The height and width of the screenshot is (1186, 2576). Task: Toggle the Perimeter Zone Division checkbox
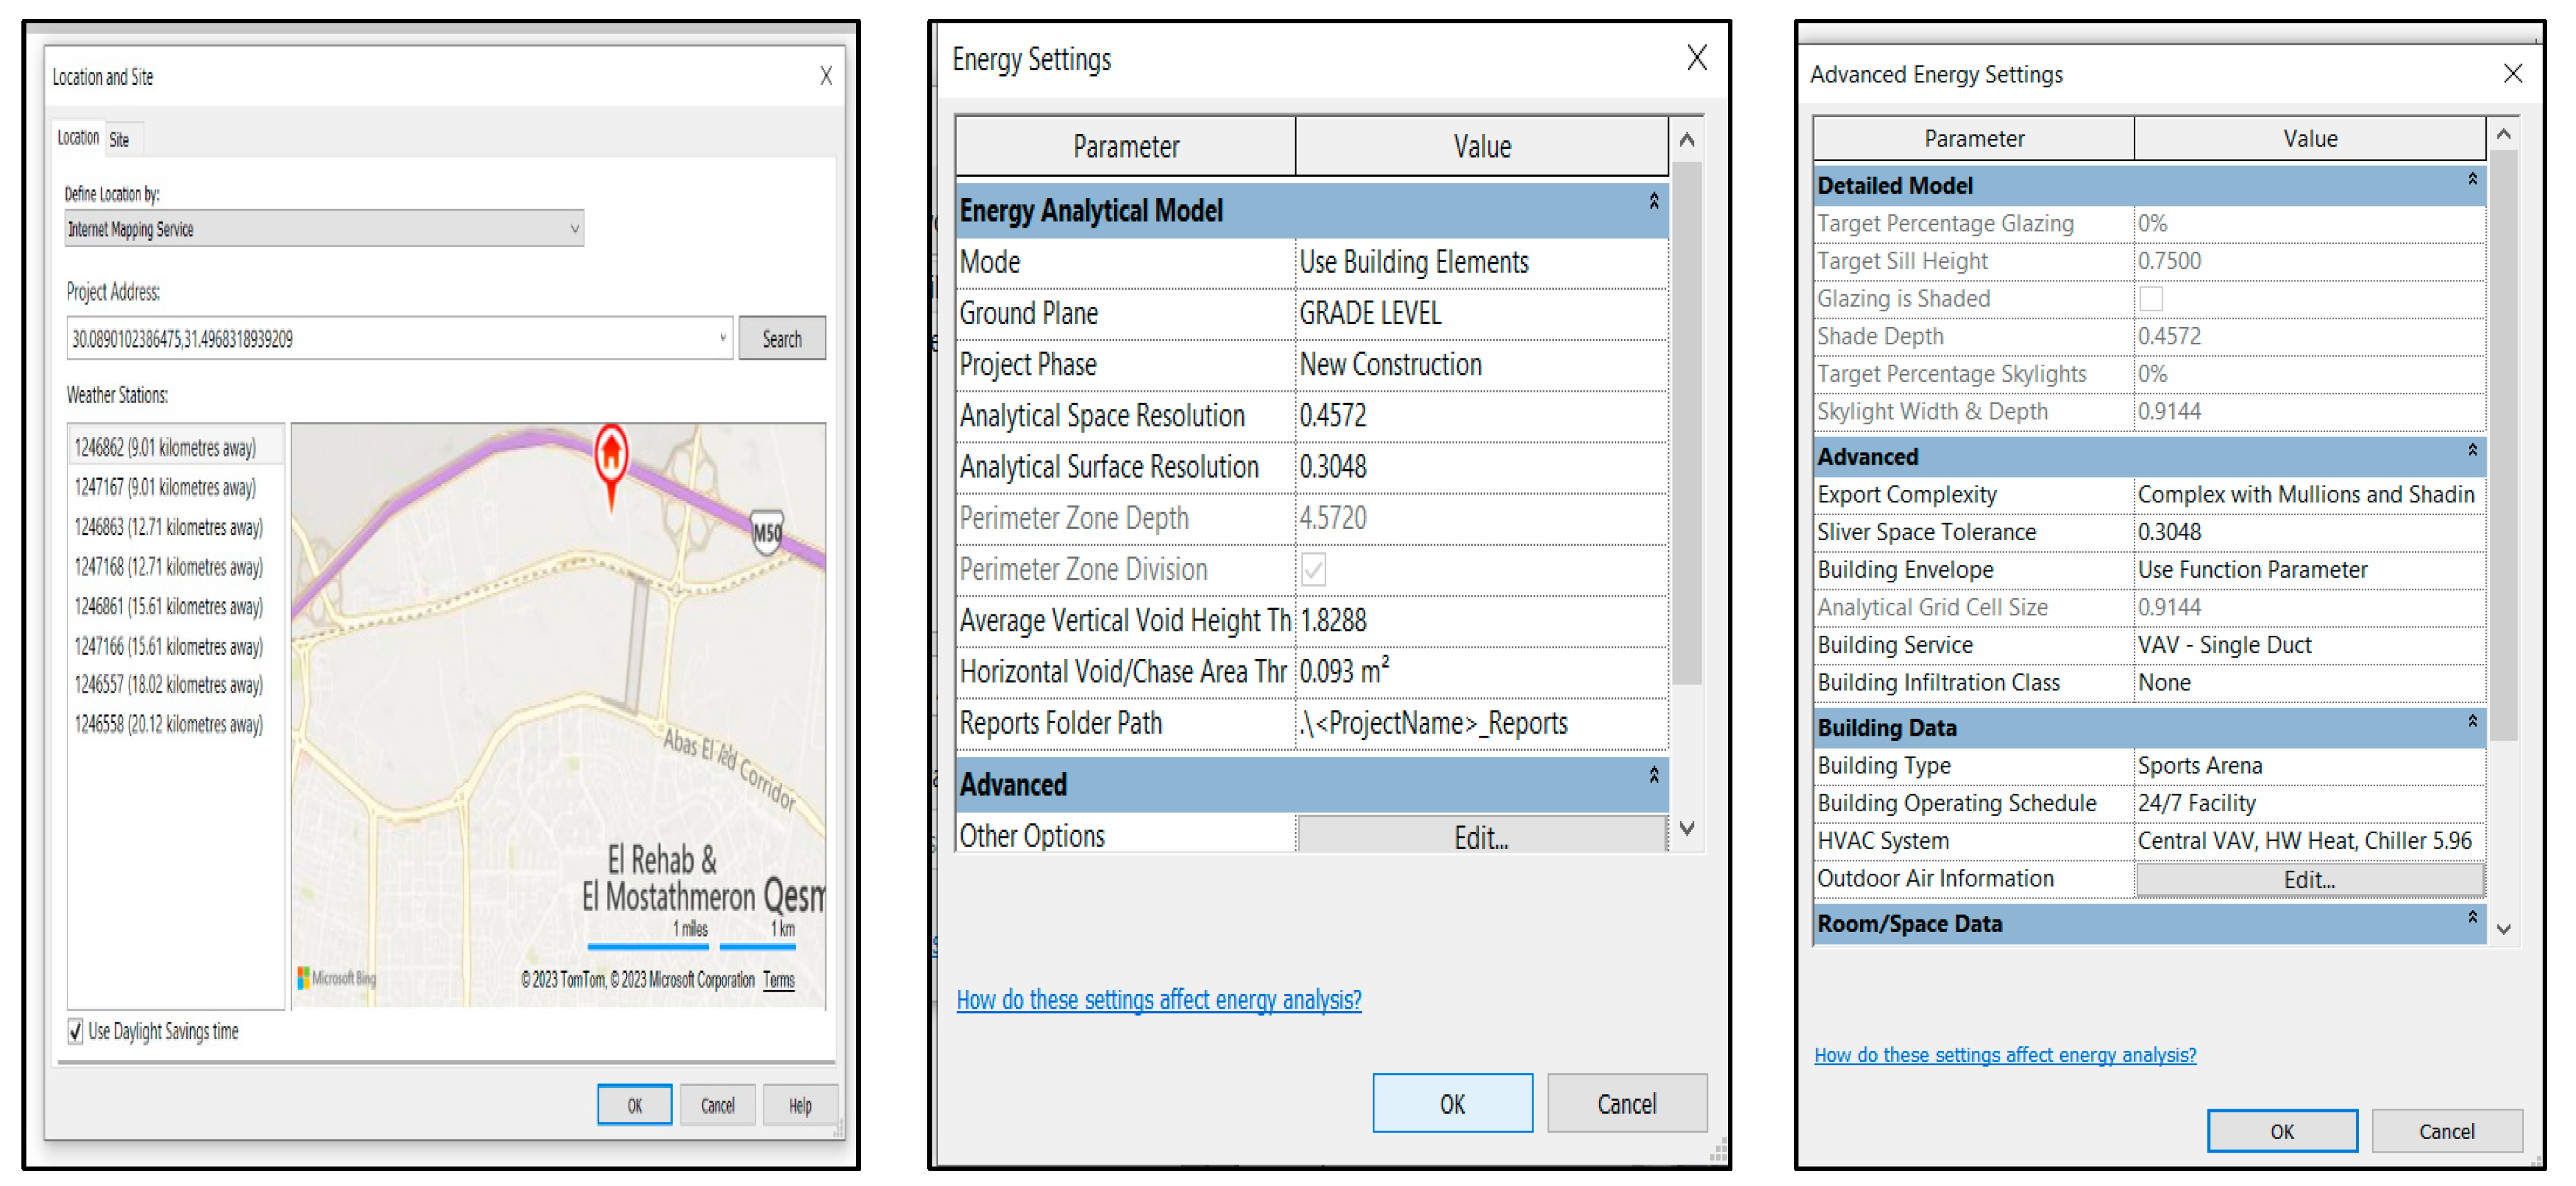[x=1313, y=570]
